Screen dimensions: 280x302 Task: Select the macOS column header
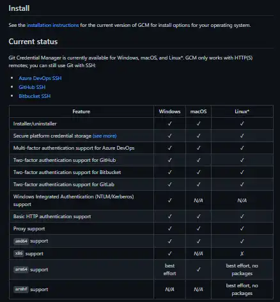tap(198, 111)
